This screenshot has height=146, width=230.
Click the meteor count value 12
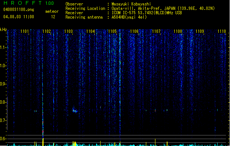pyautogui.click(x=53, y=17)
